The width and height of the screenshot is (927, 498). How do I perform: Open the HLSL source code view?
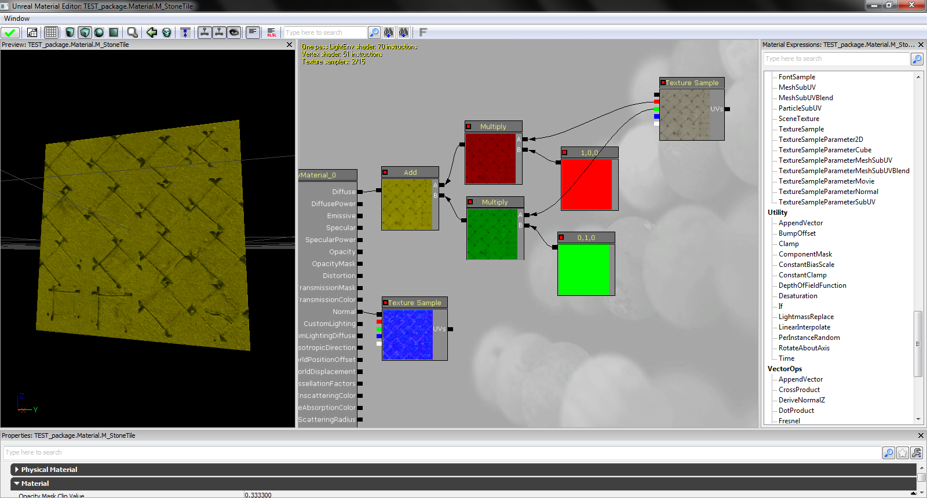271,32
